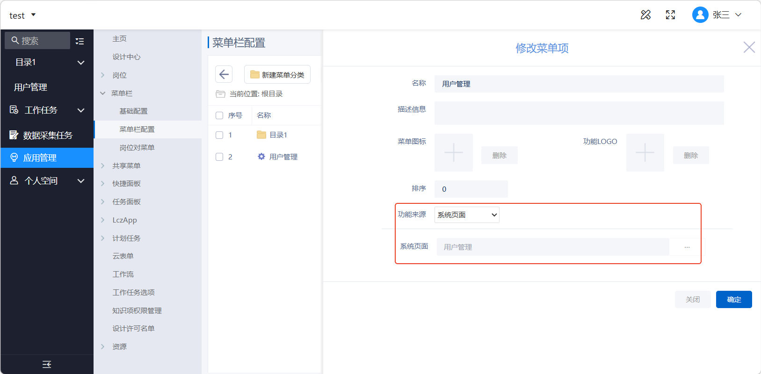The width and height of the screenshot is (761, 374).
Task: Click the 新建菜单分类 button
Action: [277, 75]
